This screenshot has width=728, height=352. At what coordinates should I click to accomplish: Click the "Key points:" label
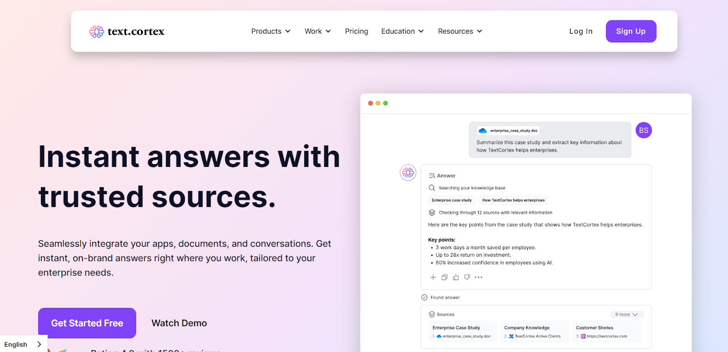pos(442,240)
